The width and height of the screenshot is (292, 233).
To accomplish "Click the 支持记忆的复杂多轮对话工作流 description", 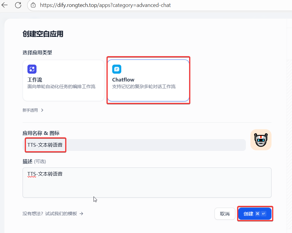I will click(x=144, y=87).
